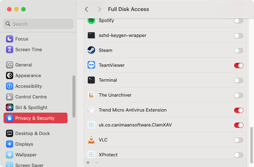Click the magnifying glass search icon
Screen dimensions: 254x167
pyautogui.click(x=8, y=24)
